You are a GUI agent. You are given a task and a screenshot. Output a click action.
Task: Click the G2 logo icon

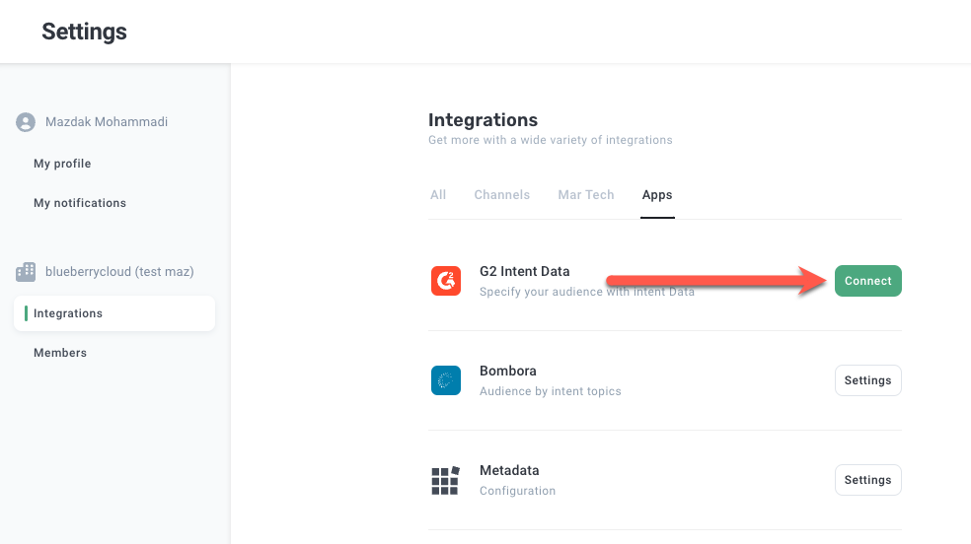pyautogui.click(x=446, y=281)
